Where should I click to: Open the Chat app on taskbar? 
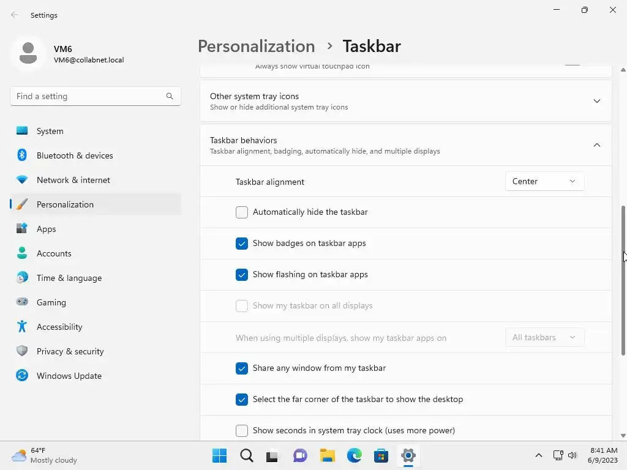click(300, 455)
